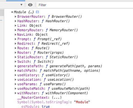133x108 pixels.
Task: Expand the Route function entry
Action: point(15,48)
